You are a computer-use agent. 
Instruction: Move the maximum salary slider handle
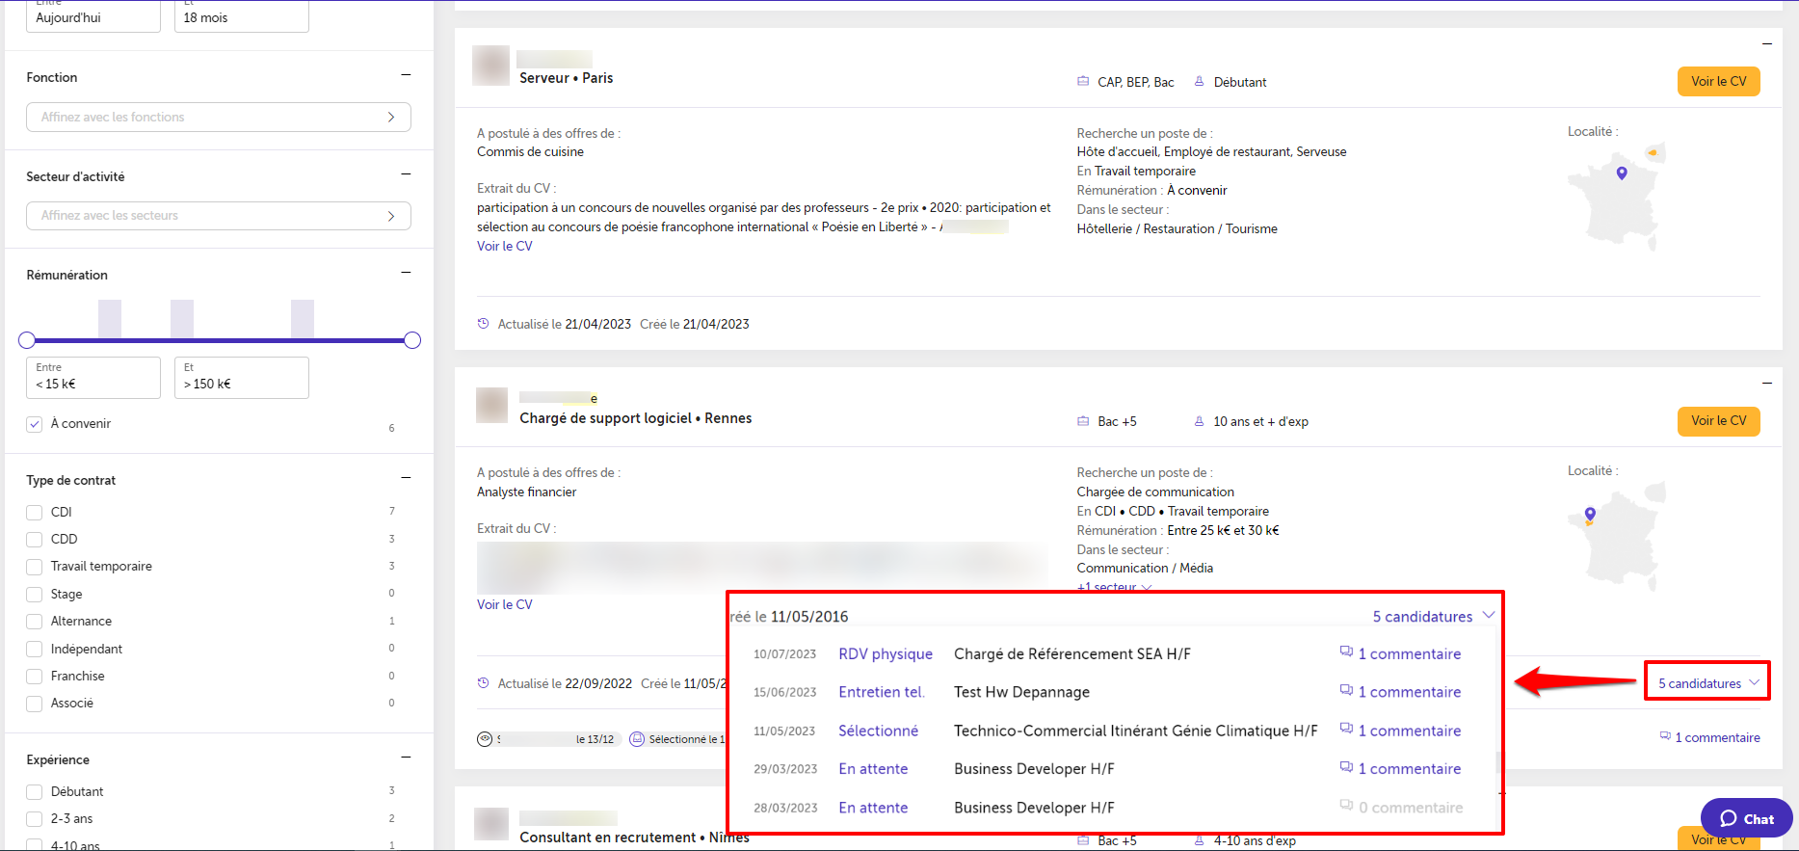click(x=412, y=340)
